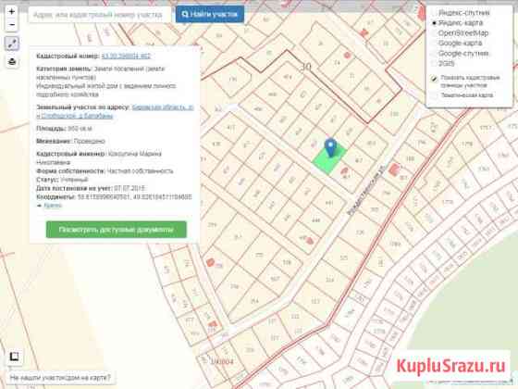Image resolution: width=518 pixels, height=389 pixels.
Task: Select the Яндекс-карта map layer
Action: [x=458, y=23]
